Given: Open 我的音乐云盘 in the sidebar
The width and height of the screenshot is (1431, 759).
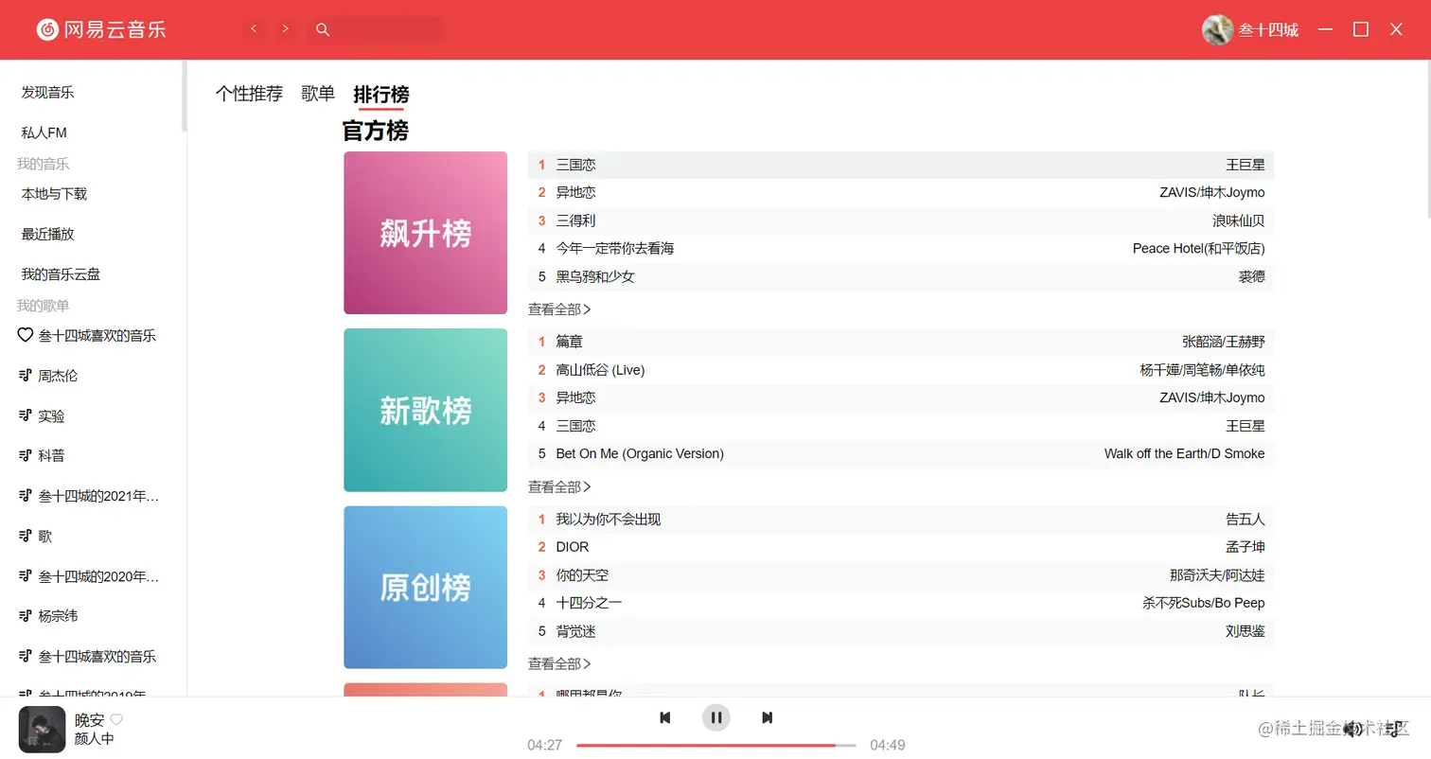Looking at the screenshot, I should click(61, 274).
